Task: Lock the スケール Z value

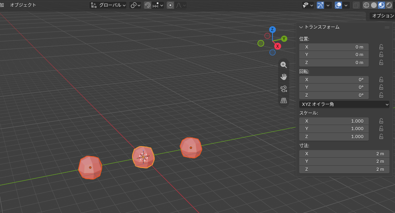Action: tap(381, 137)
